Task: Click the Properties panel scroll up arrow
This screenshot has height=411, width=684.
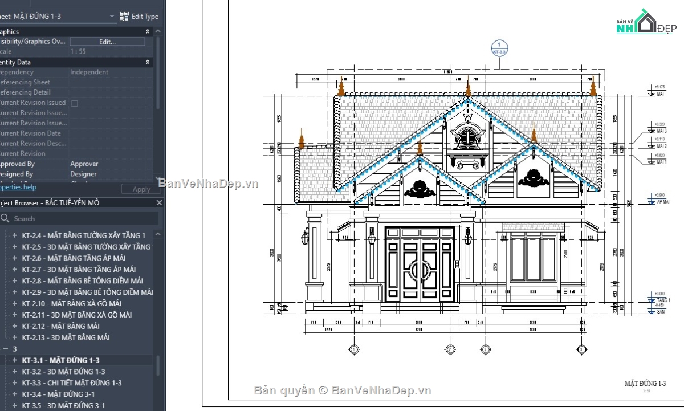Action: tap(158, 31)
